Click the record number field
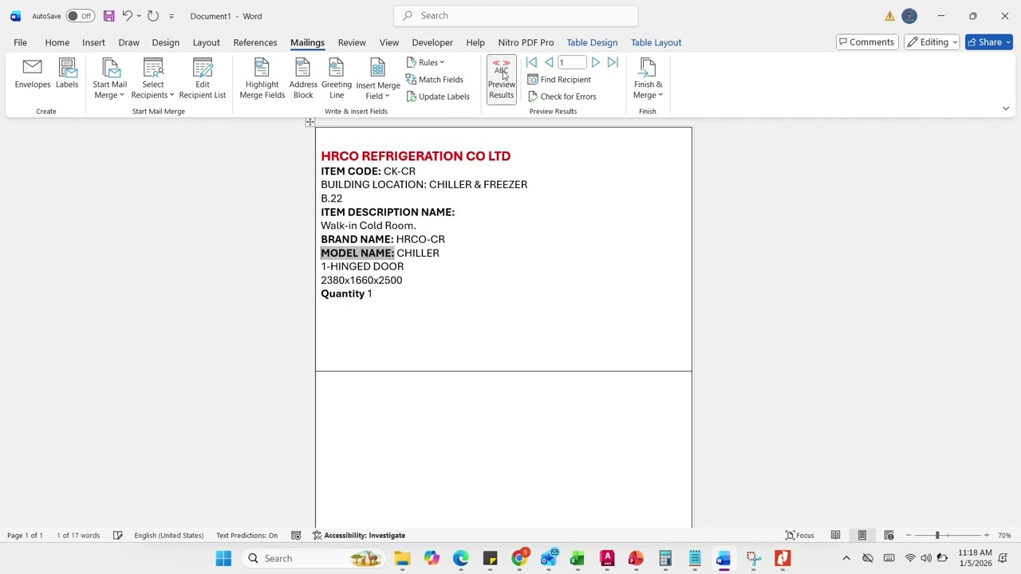Screen dimensions: 1021x574 (x=572, y=62)
